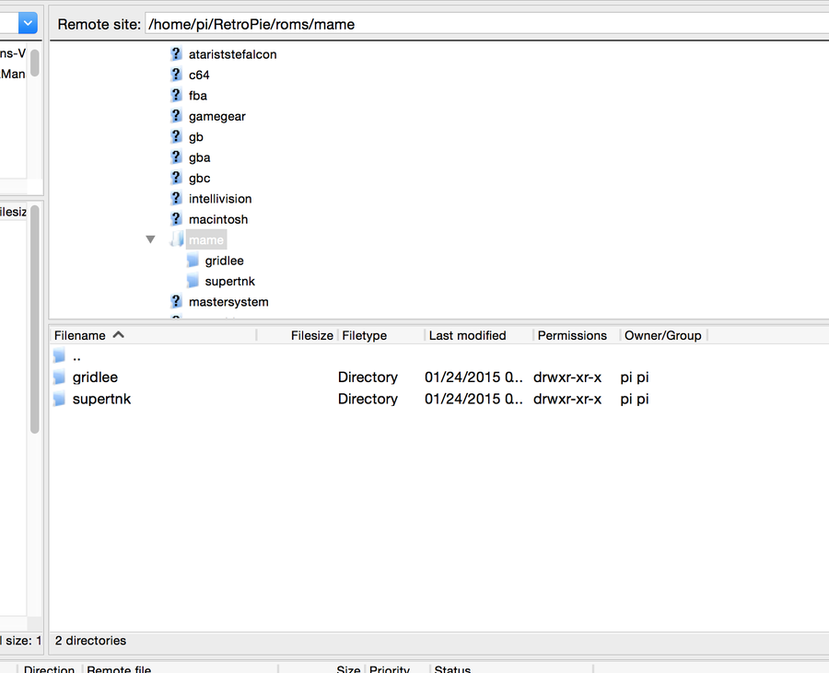Select the gridlee row in file list
This screenshot has width=829, height=673.
click(x=95, y=377)
